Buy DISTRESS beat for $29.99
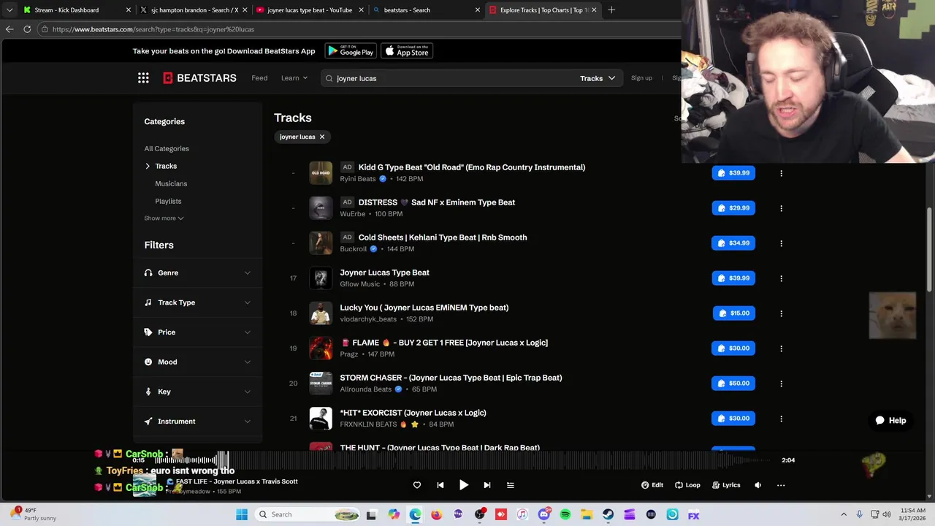The height and width of the screenshot is (526, 935). pos(733,208)
